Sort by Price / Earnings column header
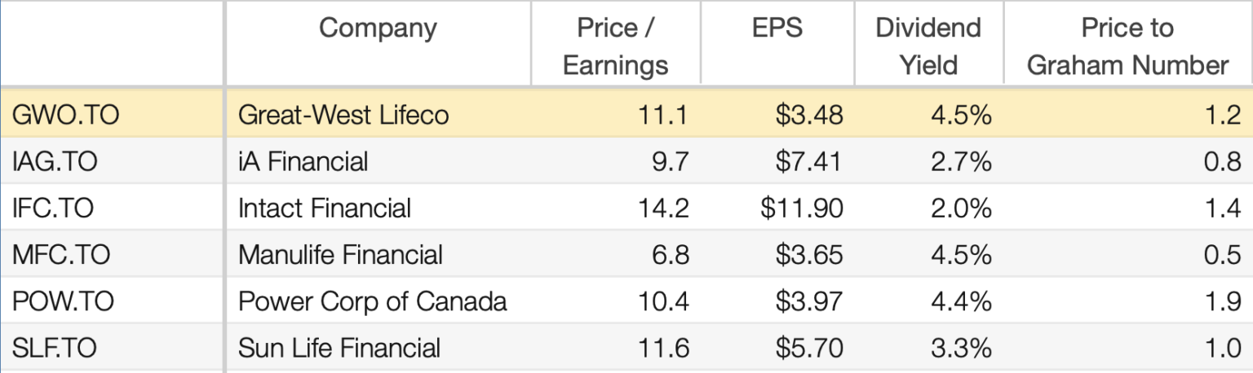 (615, 46)
